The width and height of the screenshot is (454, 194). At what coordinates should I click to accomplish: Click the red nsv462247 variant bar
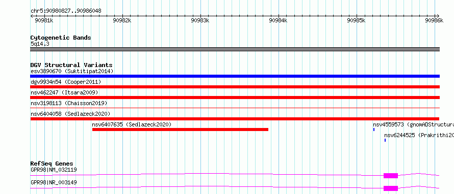235,98
